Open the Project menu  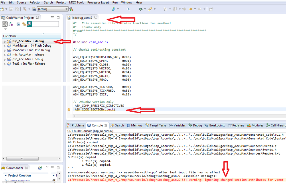click(x=61, y=3)
